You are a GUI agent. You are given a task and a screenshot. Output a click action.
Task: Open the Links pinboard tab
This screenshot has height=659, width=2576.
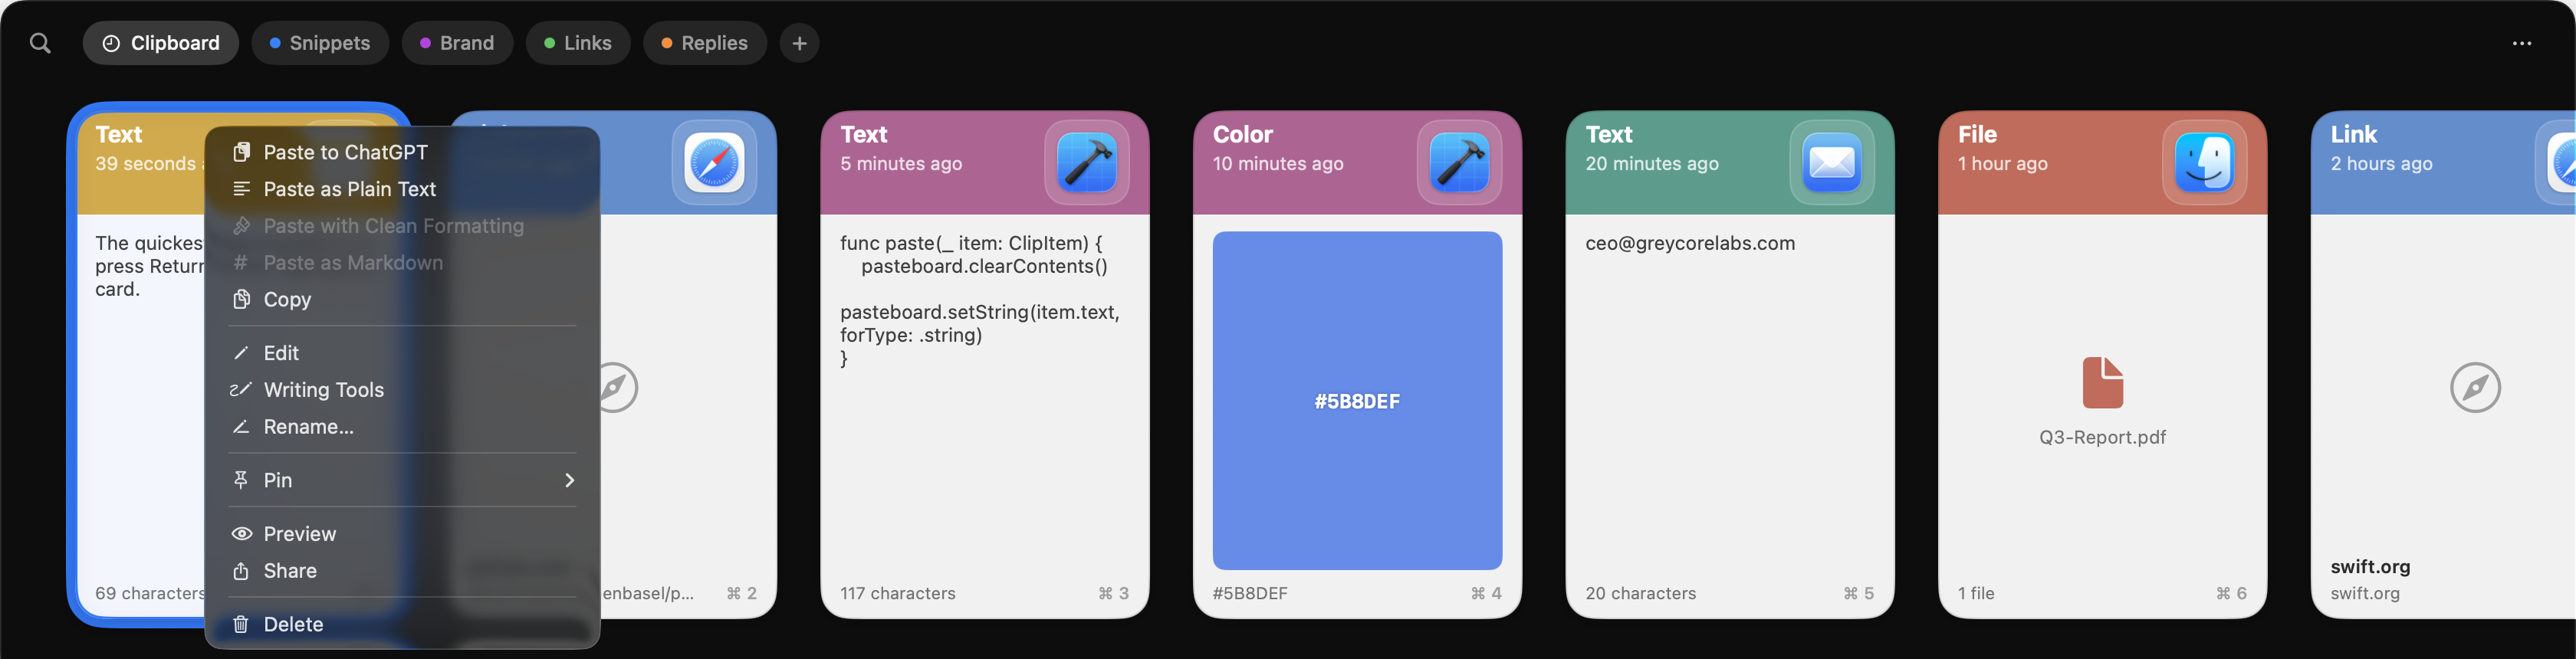coord(578,43)
